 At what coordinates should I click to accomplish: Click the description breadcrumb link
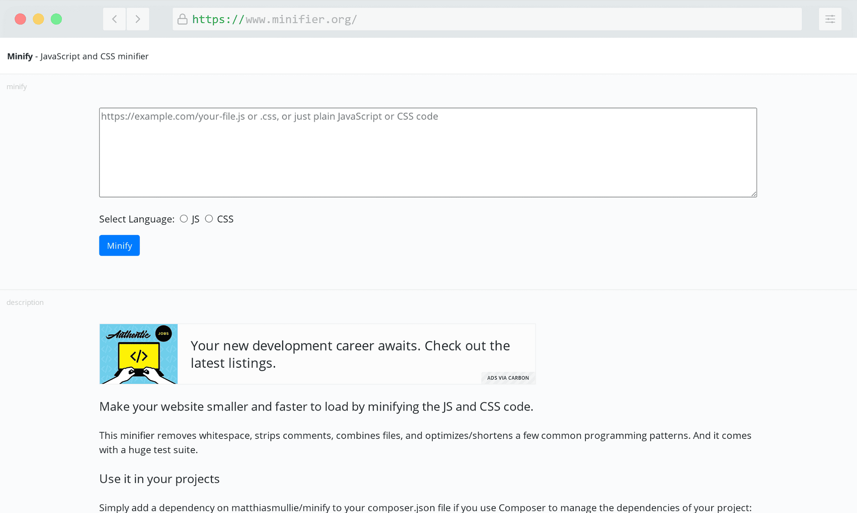coord(25,302)
